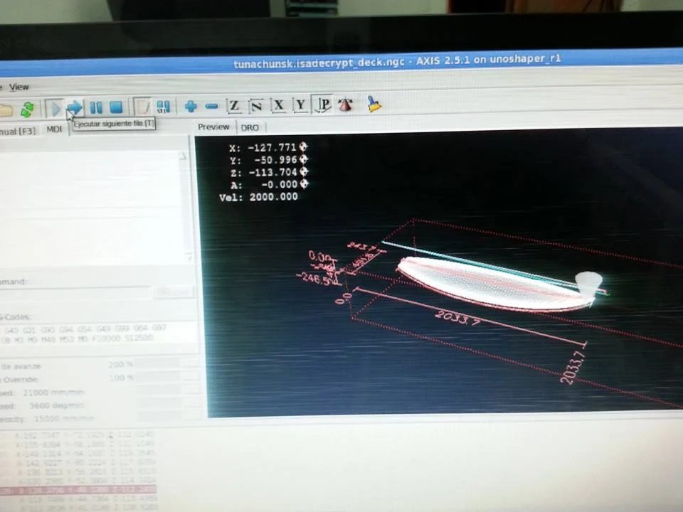The width and height of the screenshot is (683, 512).
Task: Select the Y axis view
Action: click(x=300, y=105)
